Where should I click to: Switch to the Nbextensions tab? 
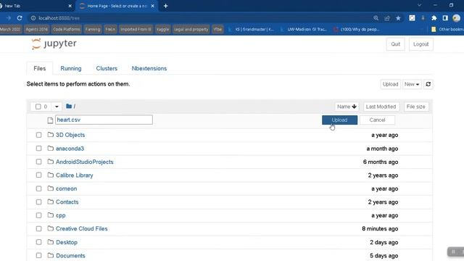pyautogui.click(x=149, y=68)
